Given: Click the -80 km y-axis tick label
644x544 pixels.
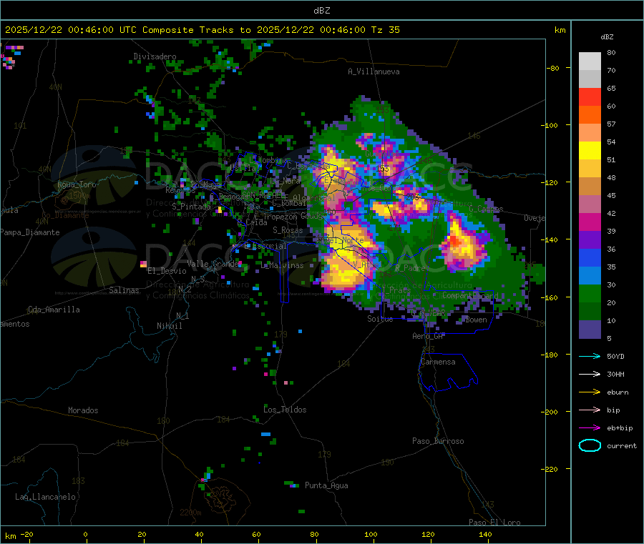Looking at the screenshot, I should (x=552, y=68).
